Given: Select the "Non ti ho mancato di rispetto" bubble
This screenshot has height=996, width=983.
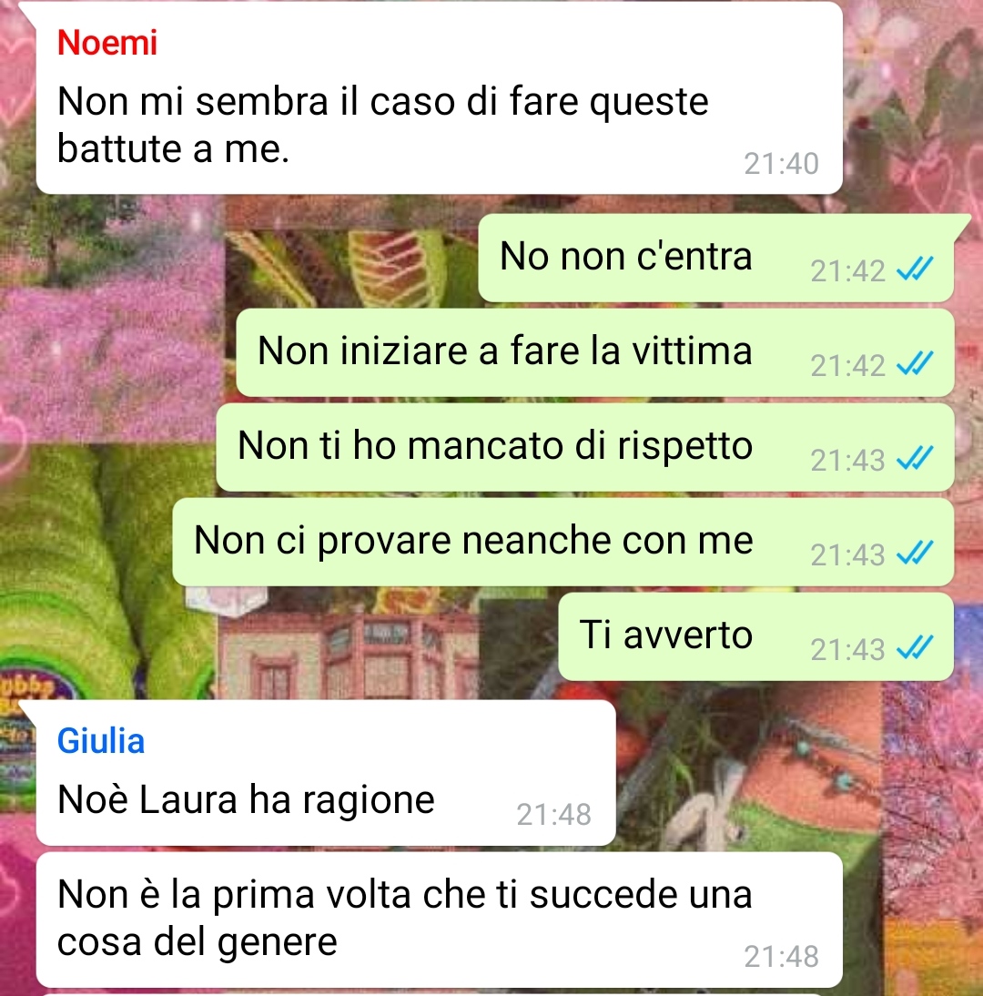Looking at the screenshot, I should click(585, 447).
